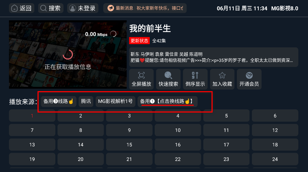The width and height of the screenshot is (308, 172).
Task: Select episode 15
Action: tap(129, 145)
